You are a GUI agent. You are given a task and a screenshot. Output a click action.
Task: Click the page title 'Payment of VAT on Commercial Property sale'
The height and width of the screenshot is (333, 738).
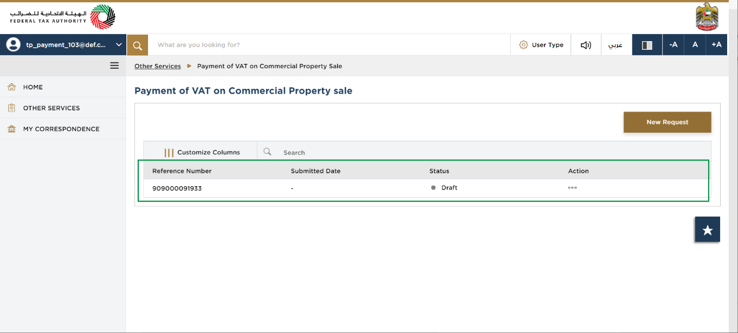[243, 91]
